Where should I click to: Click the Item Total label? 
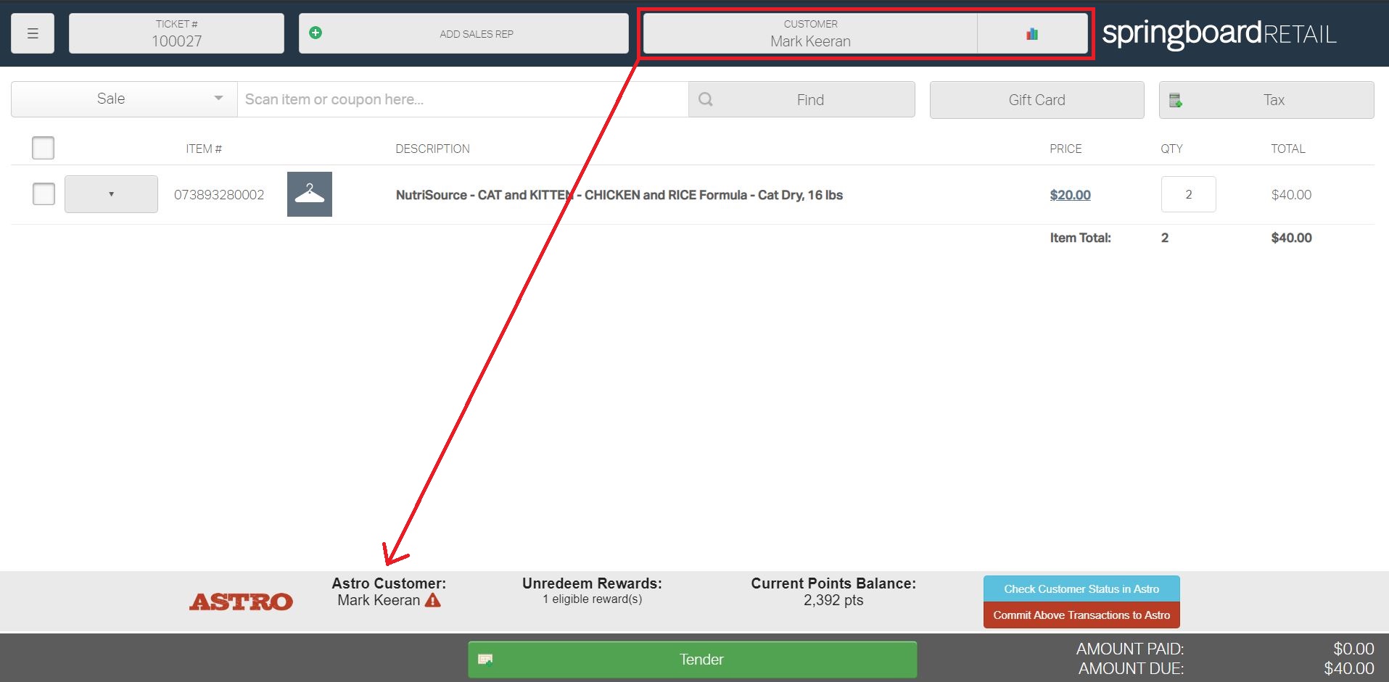1080,238
